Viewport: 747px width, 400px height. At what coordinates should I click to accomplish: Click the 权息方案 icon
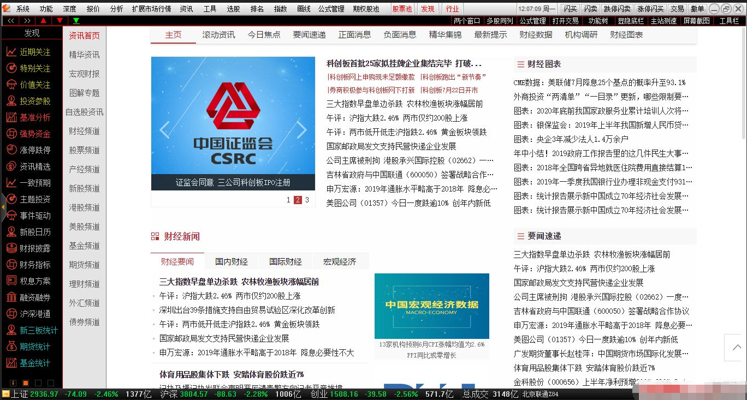(11, 281)
